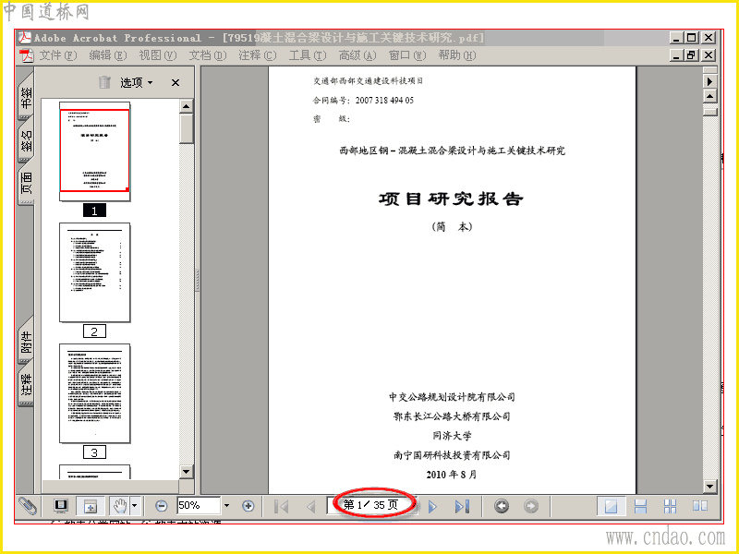The image size is (739, 554).
Task: Click the previous view back arrow
Action: click(502, 506)
